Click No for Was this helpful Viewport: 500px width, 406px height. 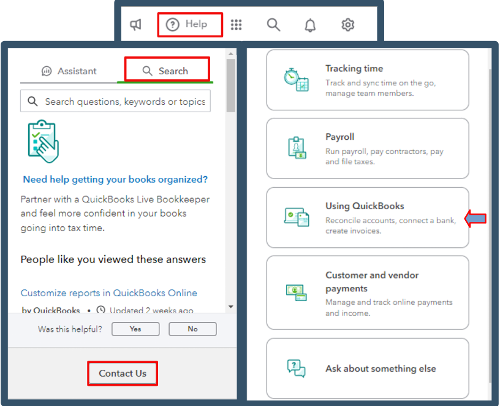(x=192, y=329)
